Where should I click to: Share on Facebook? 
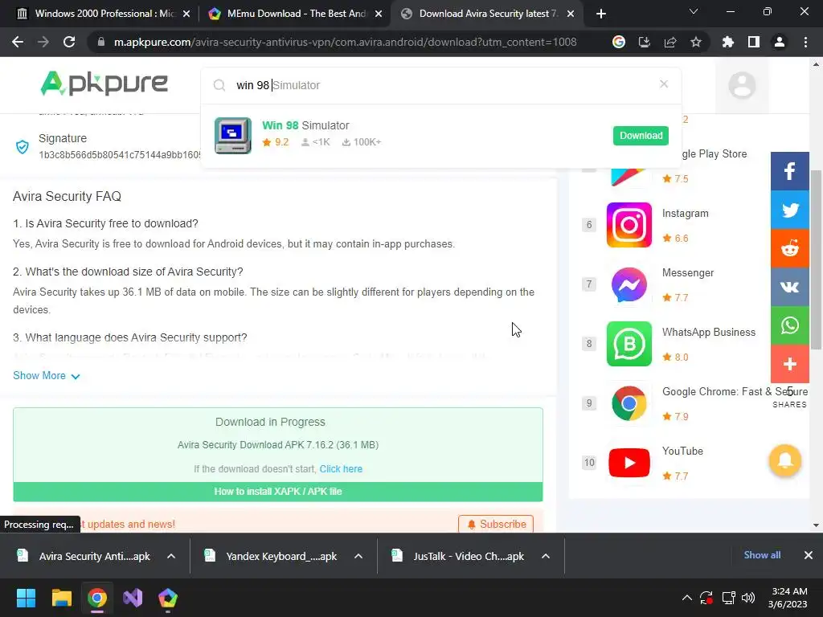click(789, 171)
